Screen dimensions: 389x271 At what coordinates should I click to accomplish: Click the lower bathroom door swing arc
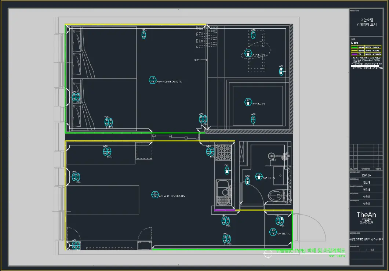[x=253, y=194]
